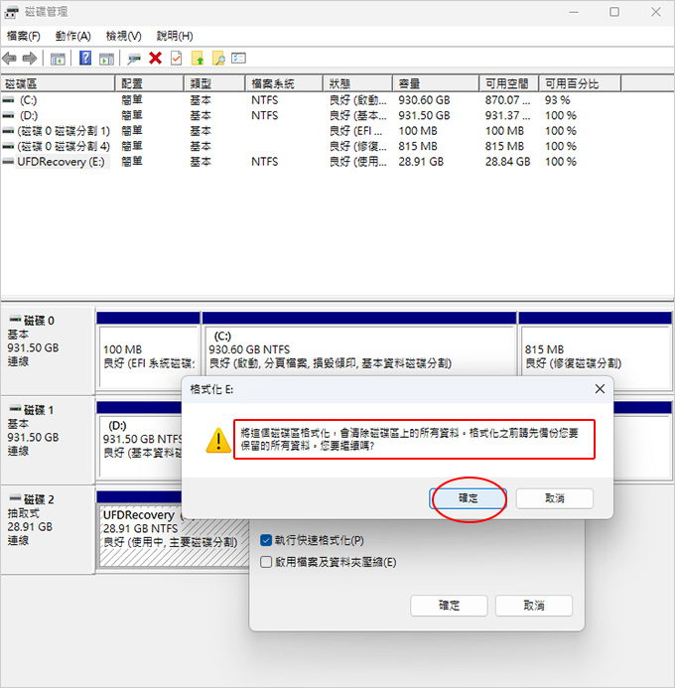Click the folder with green arrow icon
The image size is (675, 688).
coord(198,58)
